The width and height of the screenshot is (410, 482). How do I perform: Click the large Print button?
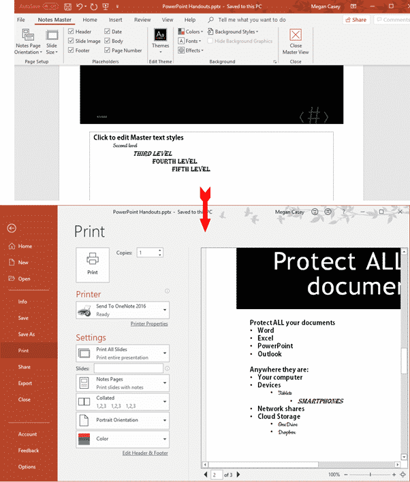coord(92,261)
